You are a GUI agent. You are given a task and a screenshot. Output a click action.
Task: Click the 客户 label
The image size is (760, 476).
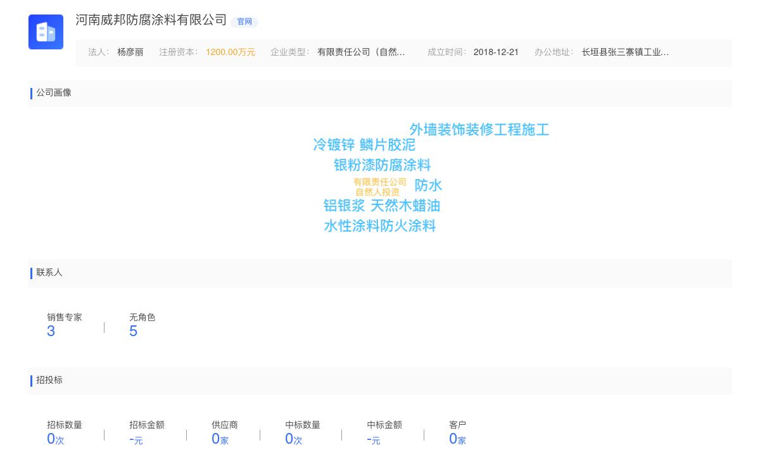coord(458,425)
